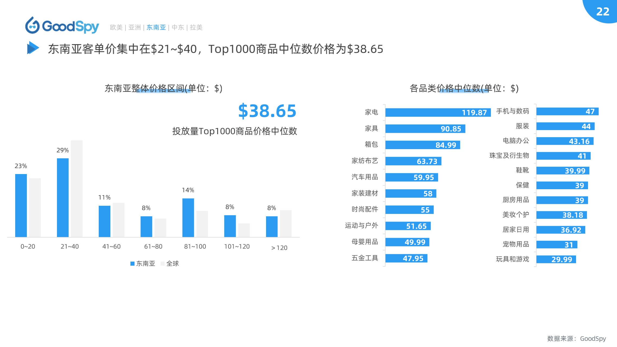This screenshot has height=347, width=617.
Task: Switch to the 亚洲 region tab
Action: [x=135, y=27]
